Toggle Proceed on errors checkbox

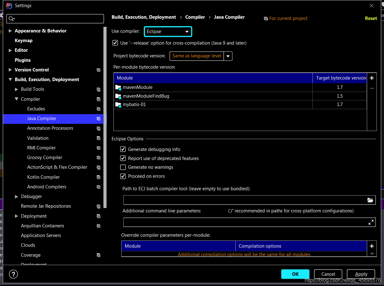123,176
